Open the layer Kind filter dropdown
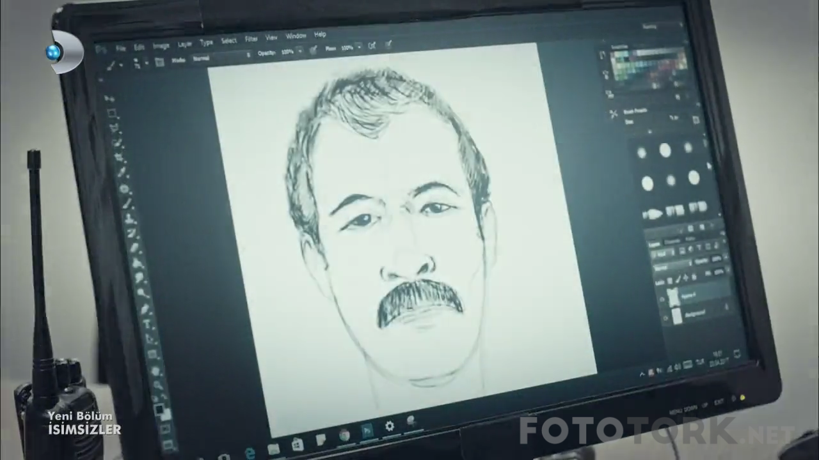The width and height of the screenshot is (819, 460). pyautogui.click(x=662, y=253)
